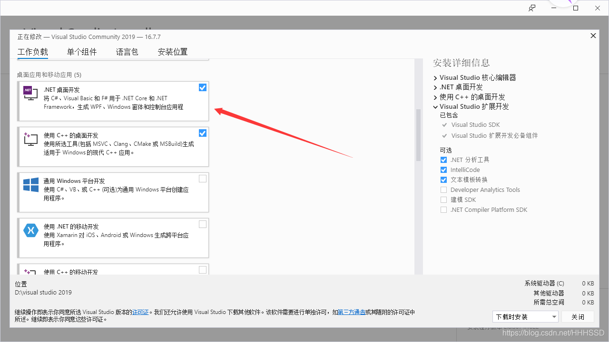Switch to the 语言包 tab
This screenshot has width=609, height=342.
click(x=127, y=52)
